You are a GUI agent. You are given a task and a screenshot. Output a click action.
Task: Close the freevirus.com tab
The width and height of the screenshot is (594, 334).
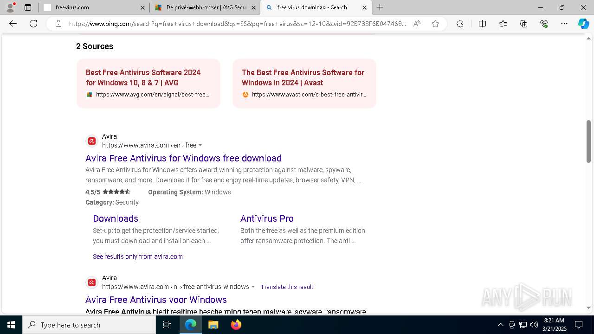pos(142,7)
